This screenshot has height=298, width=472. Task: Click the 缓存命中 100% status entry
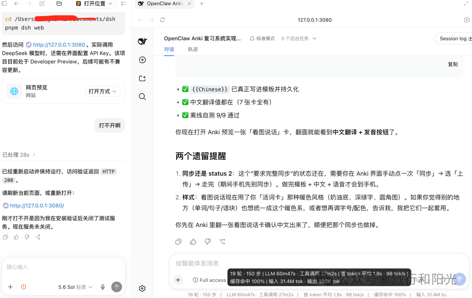pyautogui.click(x=390, y=295)
